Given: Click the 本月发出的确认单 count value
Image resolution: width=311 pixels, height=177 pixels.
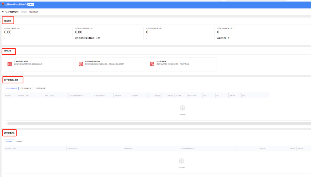Looking at the screenshot, I should click(x=147, y=32).
